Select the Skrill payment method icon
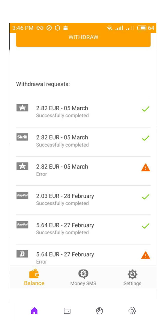Image resolution: width=166 pixels, height=335 pixels. pos(22,137)
